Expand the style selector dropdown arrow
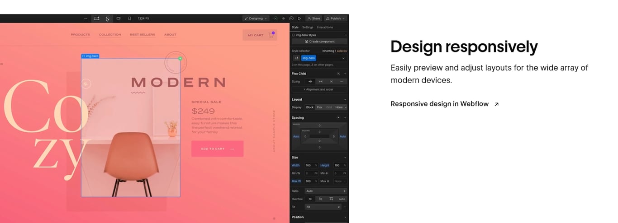Image resolution: width=618 pixels, height=223 pixels. tap(343, 58)
